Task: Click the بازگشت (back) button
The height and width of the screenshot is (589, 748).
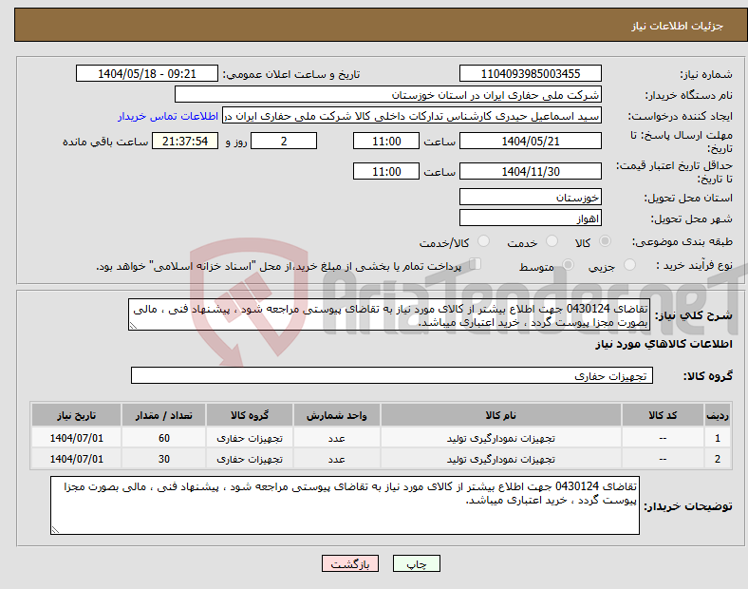Action: point(349,563)
